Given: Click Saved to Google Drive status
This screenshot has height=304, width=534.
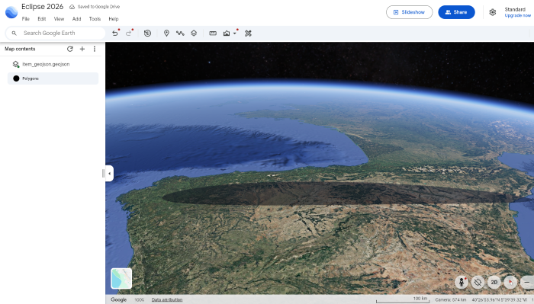Looking at the screenshot, I should (98, 7).
